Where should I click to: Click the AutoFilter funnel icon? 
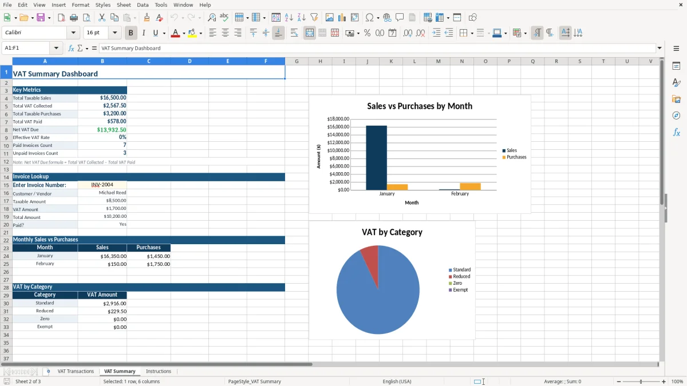tap(314, 18)
